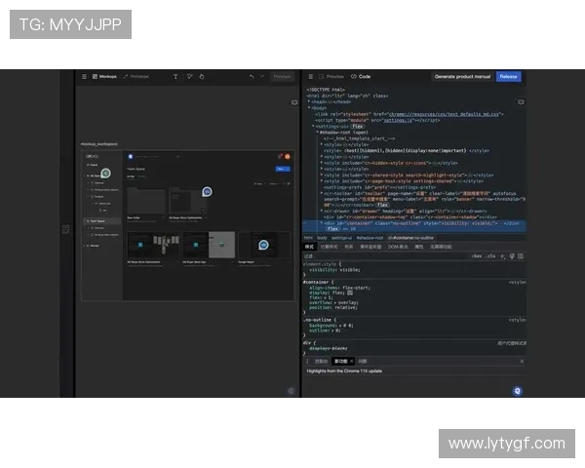This screenshot has height=468, width=585.
Task: Click the blue help bubble icon
Action: coord(517,390)
